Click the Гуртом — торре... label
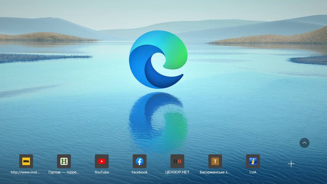 [64, 172]
